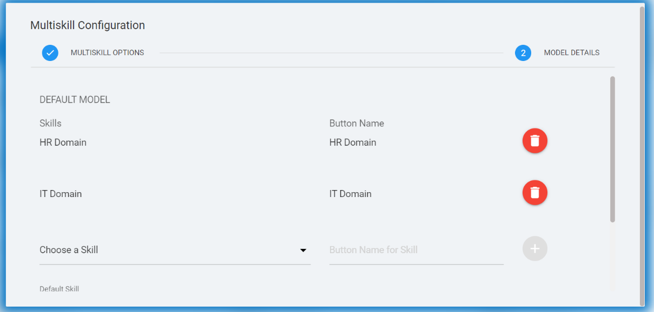Go back to Multiskill Options step
Viewport: 654px width, 312px height.
(107, 53)
